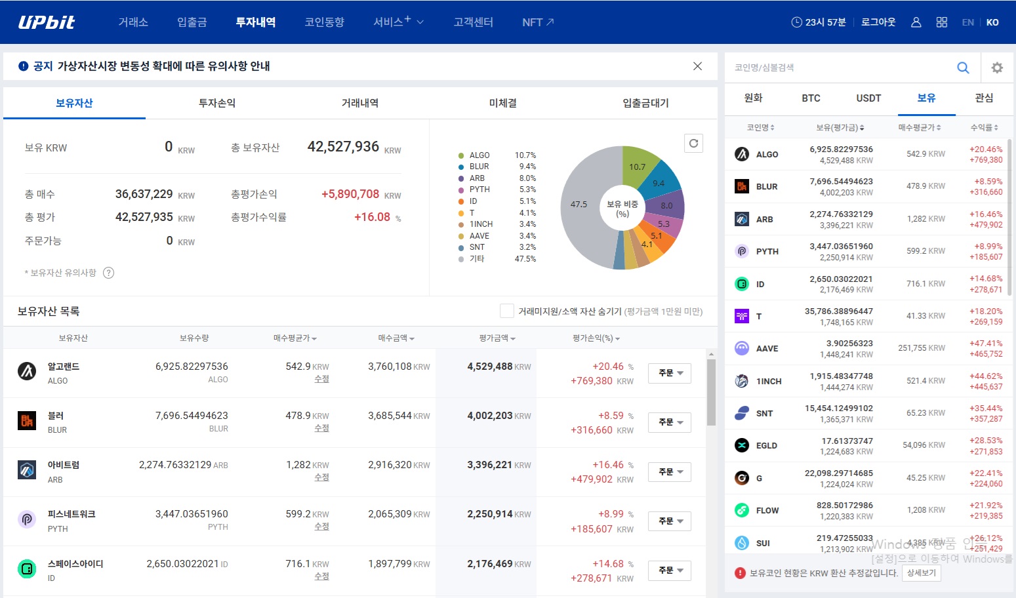Viewport: 1016px width, 598px height.
Task: Focus the 코인명/심볼검색 input
Action: (840, 68)
